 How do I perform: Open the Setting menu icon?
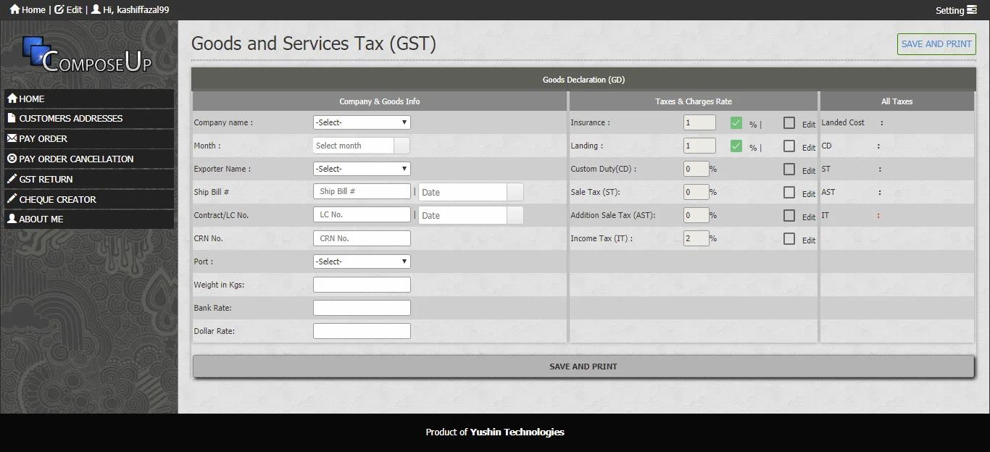click(972, 10)
